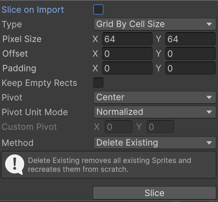Open the Pivot dropdown set to Center

pos(155,97)
